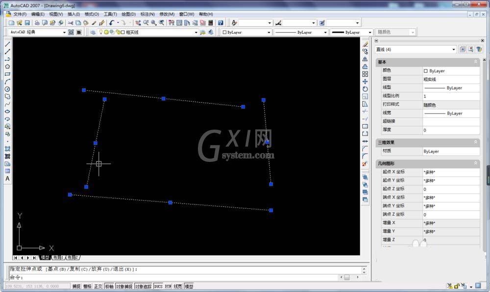The width and height of the screenshot is (490, 292).
Task: Open the 文件(F) menu
Action: tap(20, 14)
